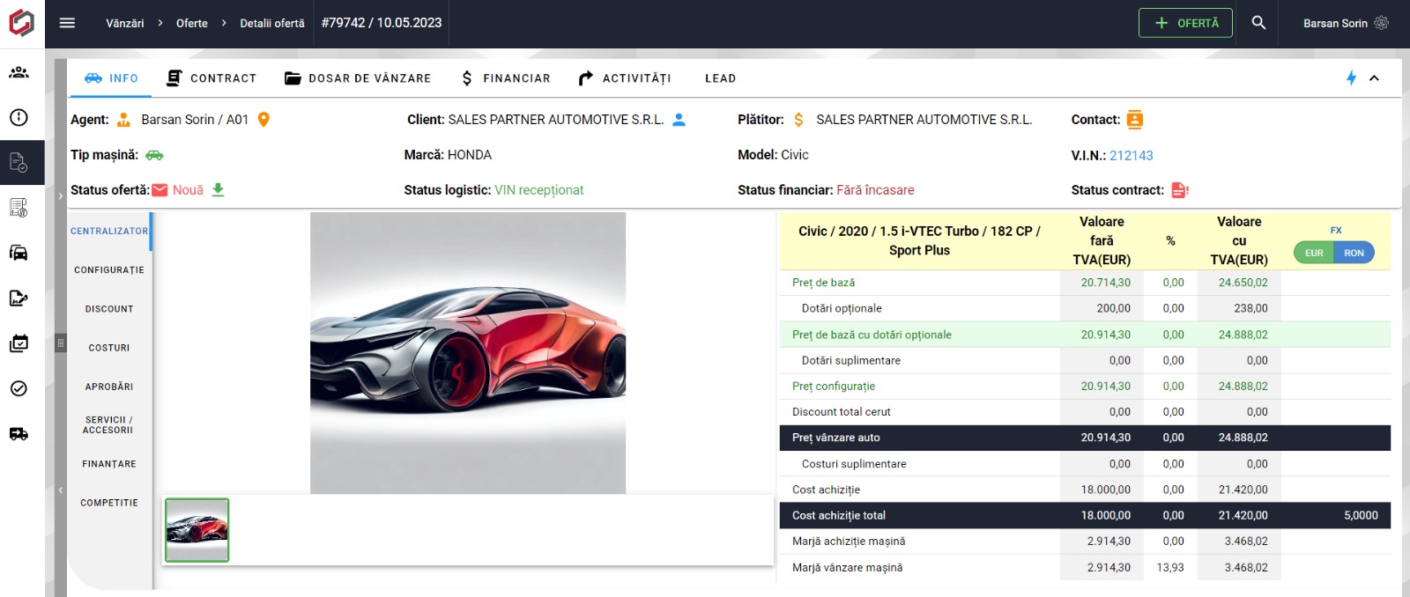Viewport: 1410px width, 597px height.
Task: Switch to the Financiar tab
Action: 506,78
